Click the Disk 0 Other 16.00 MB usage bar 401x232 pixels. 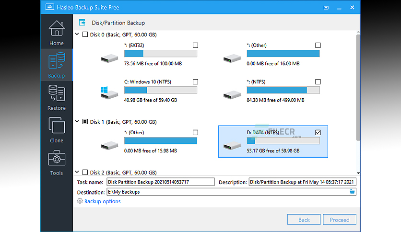[283, 54]
